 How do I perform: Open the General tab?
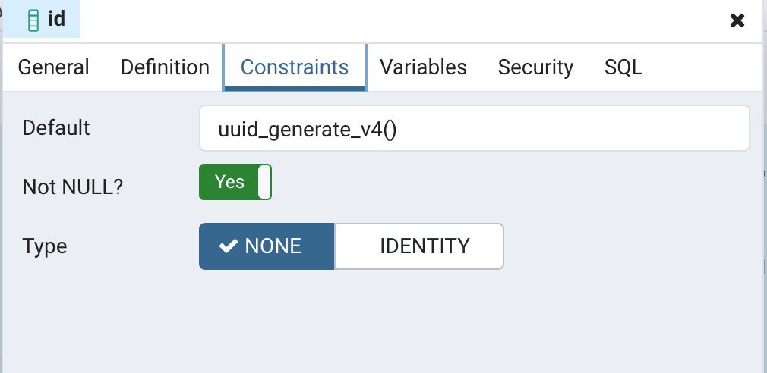(53, 67)
